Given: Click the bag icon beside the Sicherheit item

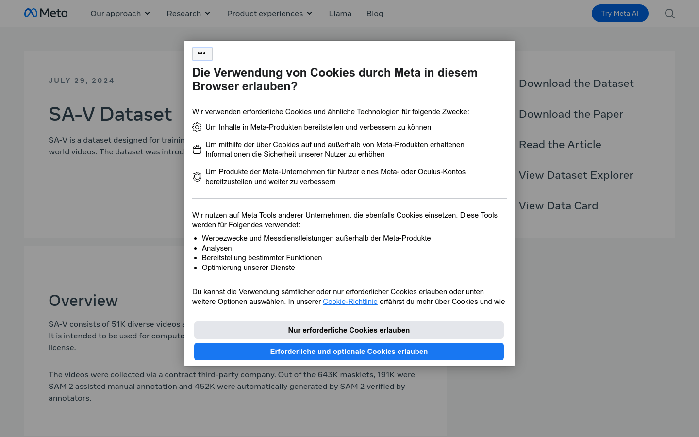Looking at the screenshot, I should click(197, 150).
